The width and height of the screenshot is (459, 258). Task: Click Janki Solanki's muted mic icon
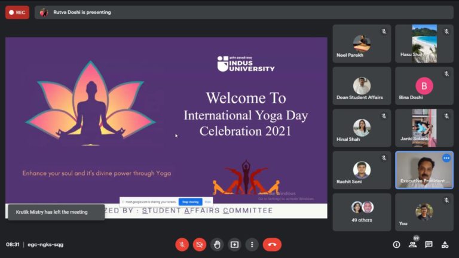[446, 116]
